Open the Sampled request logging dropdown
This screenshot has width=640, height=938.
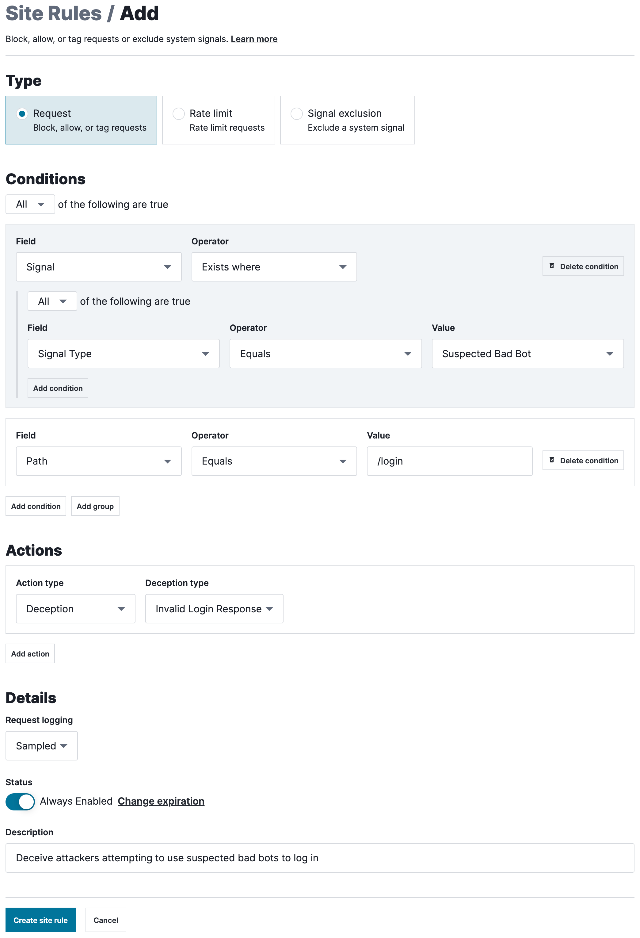pyautogui.click(x=41, y=746)
